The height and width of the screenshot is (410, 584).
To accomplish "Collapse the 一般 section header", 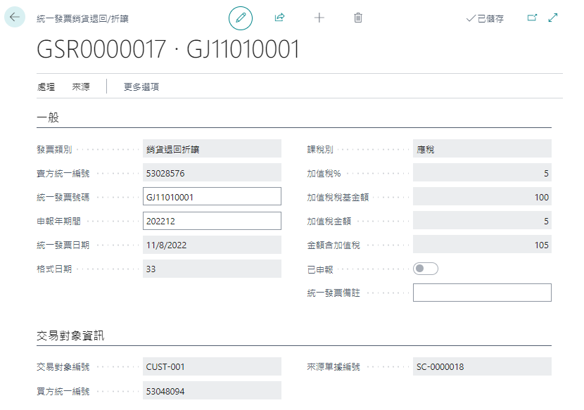I will [x=48, y=117].
